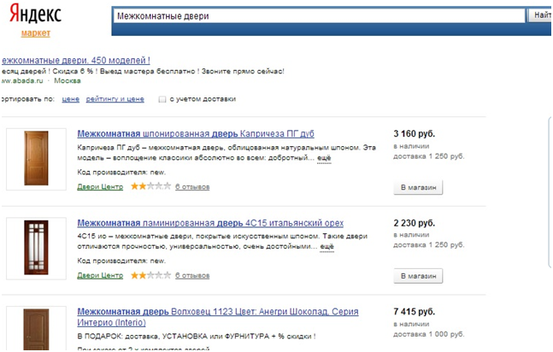This screenshot has width=553, height=352.
Task: Click the Найти search button
Action: pyautogui.click(x=540, y=15)
